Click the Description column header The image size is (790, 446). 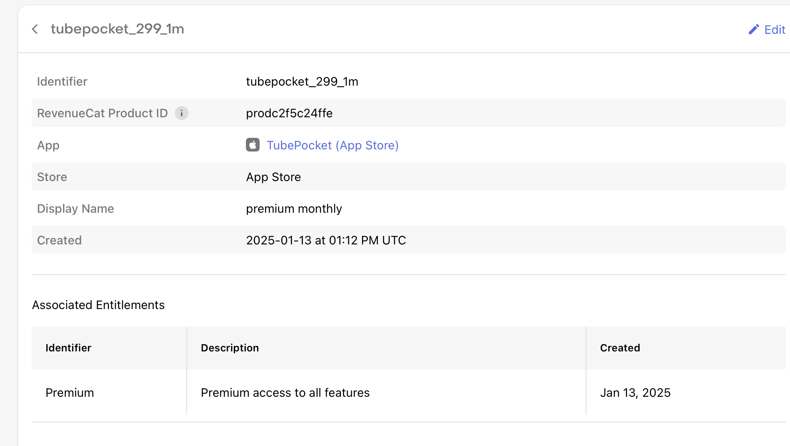click(x=230, y=348)
